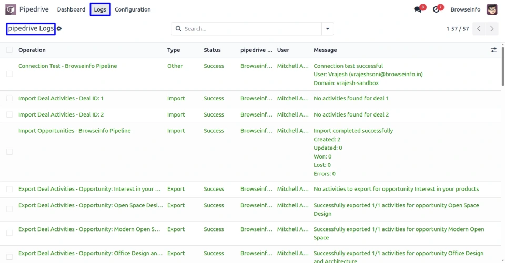Open column adjust settings icon
This screenshot has width=505, height=263.
click(493, 50)
